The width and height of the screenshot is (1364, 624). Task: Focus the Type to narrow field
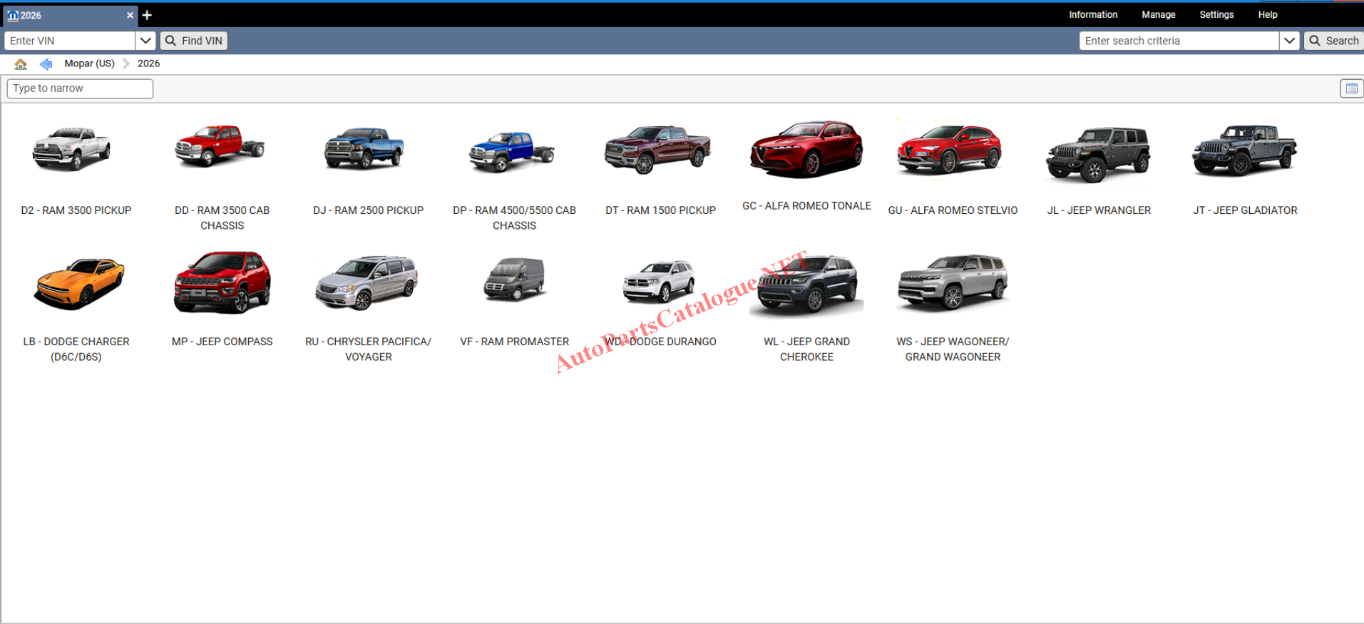pyautogui.click(x=80, y=88)
